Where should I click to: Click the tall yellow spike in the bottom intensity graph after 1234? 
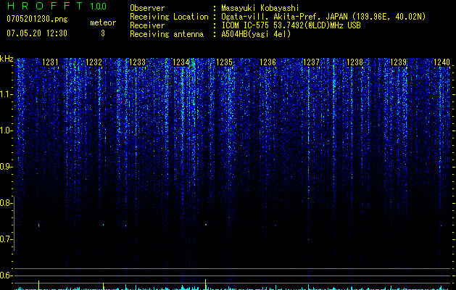point(206,284)
